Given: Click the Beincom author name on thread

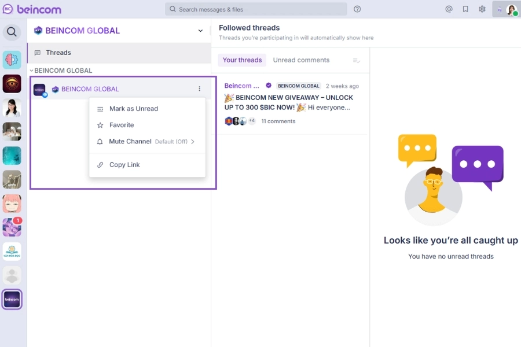Looking at the screenshot, I should point(241,86).
